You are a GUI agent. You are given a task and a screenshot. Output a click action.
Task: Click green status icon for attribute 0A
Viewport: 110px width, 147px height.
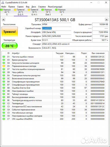click(x=4, y=75)
